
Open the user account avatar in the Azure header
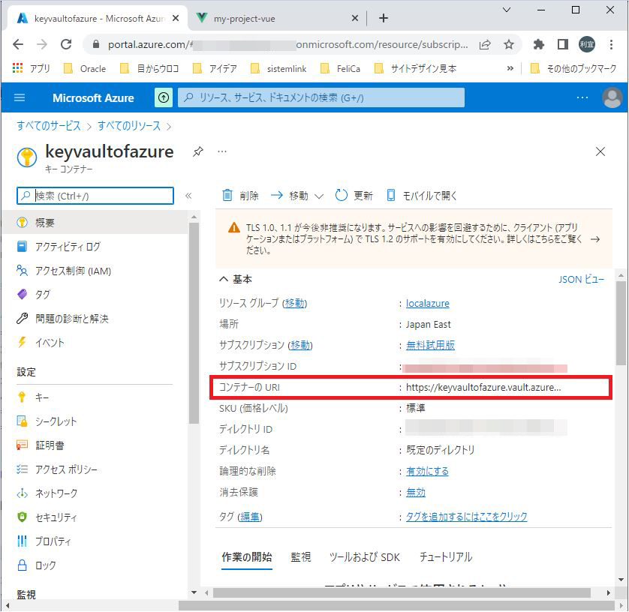pos(612,97)
